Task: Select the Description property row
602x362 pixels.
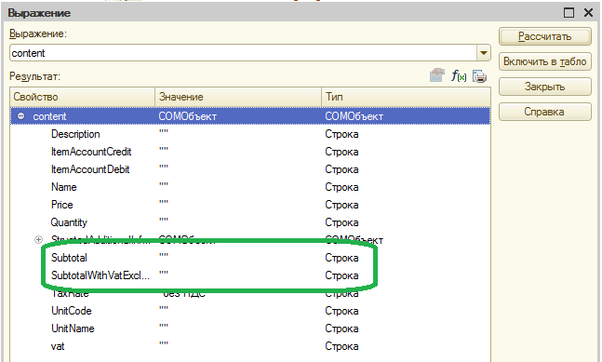Action: click(250, 134)
